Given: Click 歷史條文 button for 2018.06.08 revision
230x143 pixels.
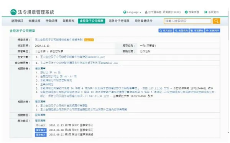Looking at the screenshot, I should tap(41, 130).
